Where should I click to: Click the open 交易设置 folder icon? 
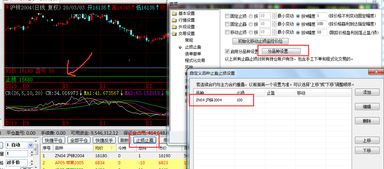click(174, 34)
